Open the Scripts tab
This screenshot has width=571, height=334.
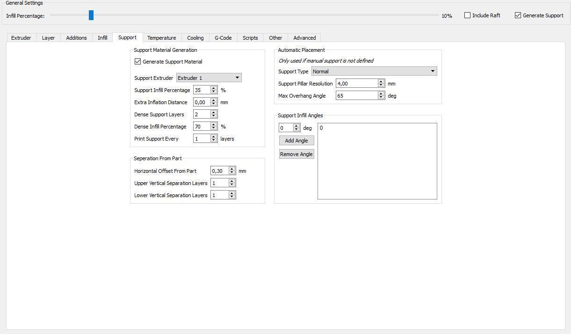tap(250, 38)
